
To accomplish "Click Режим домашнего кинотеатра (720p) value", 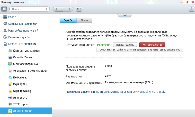I will 129,82.
